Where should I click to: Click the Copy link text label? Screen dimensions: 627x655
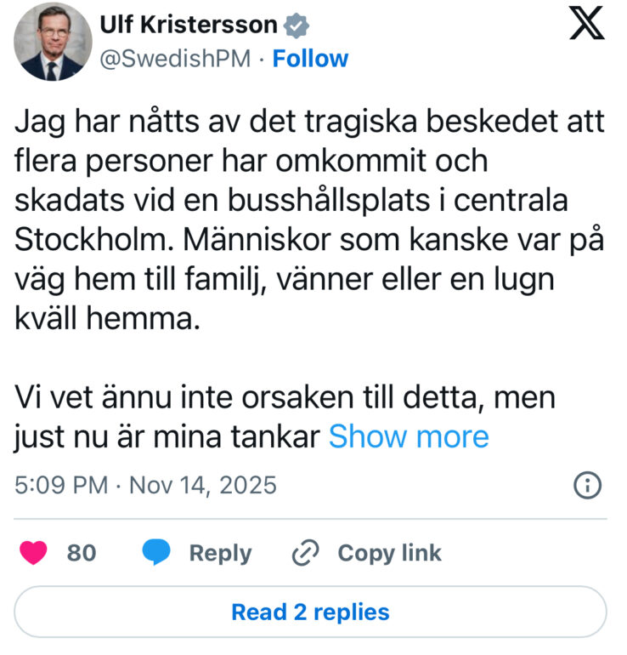(x=389, y=553)
